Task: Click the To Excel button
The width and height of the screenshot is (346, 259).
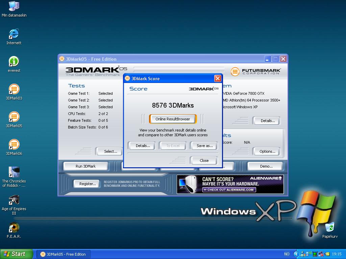Action: (173, 146)
